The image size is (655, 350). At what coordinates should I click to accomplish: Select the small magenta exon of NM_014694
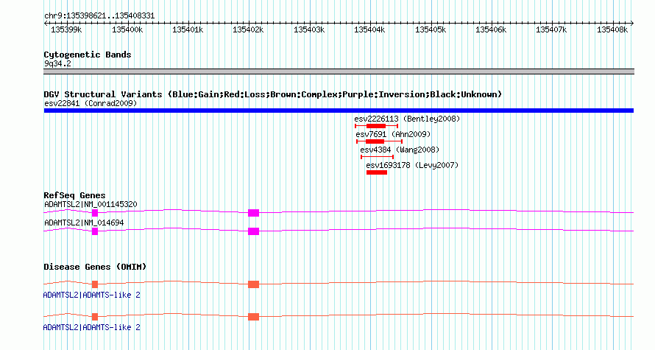(x=95, y=231)
